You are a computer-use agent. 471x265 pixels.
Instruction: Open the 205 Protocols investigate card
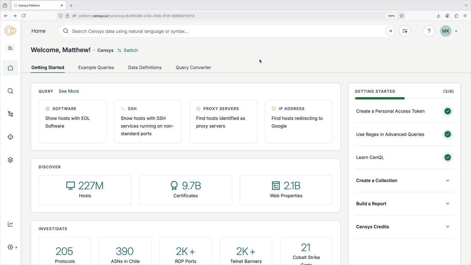65,251
